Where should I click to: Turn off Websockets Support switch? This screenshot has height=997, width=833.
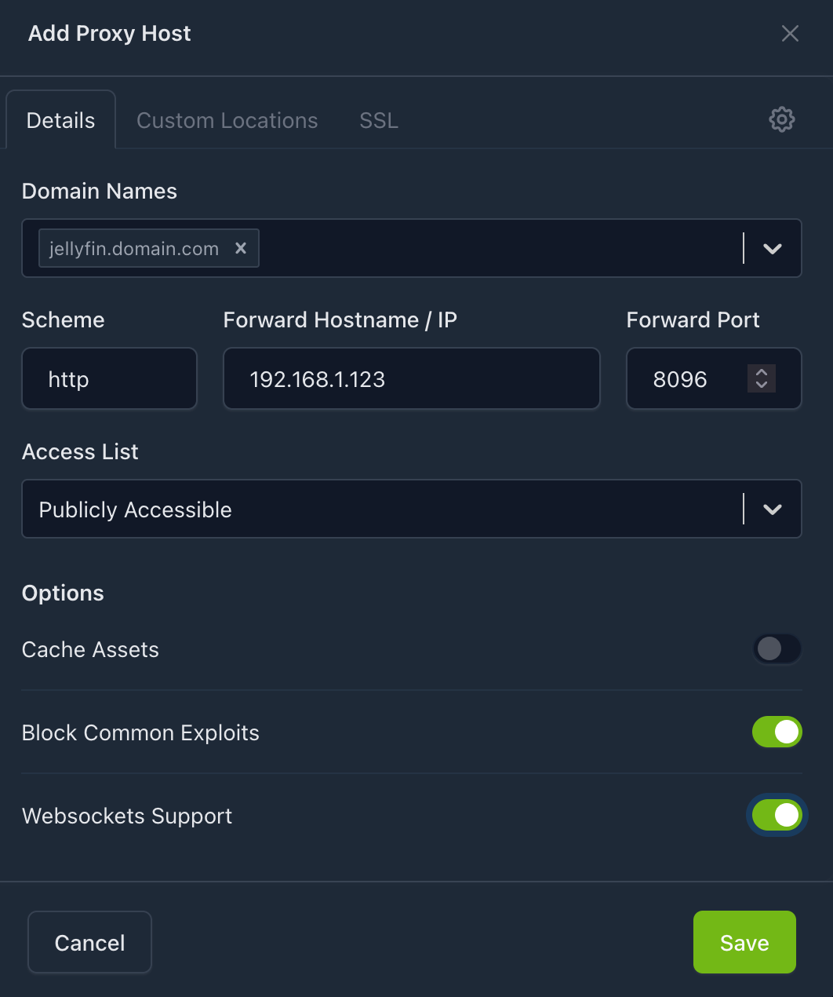pyautogui.click(x=777, y=816)
